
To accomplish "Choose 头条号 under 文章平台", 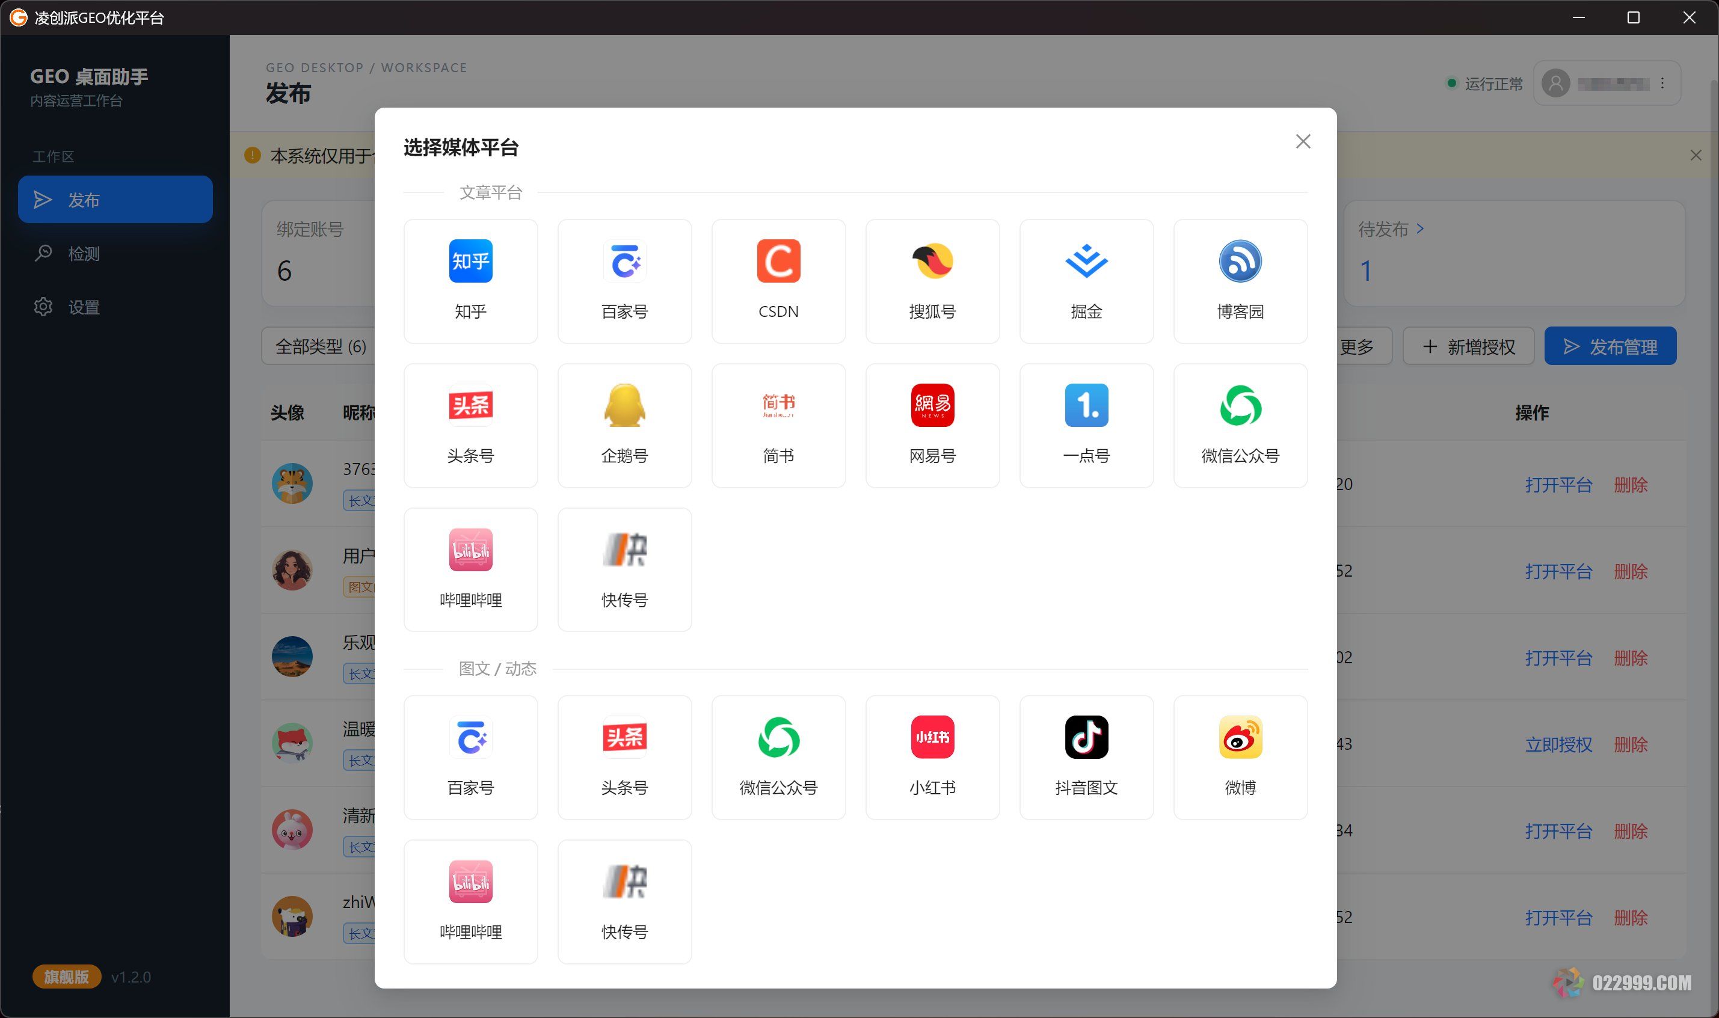I will pos(470,425).
